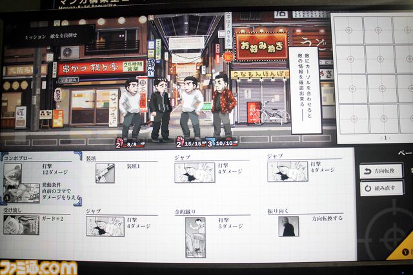Screen dimensions: 413x275
Task: Click the 装填1 effect text
Action: (134, 166)
